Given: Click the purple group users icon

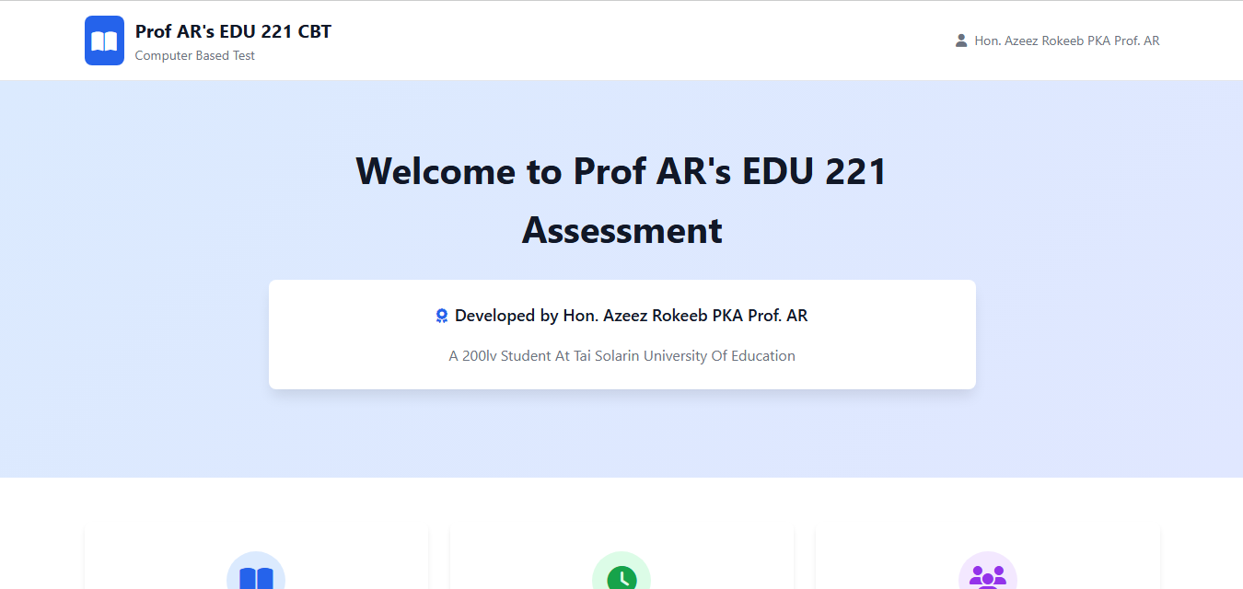Looking at the screenshot, I should [987, 576].
